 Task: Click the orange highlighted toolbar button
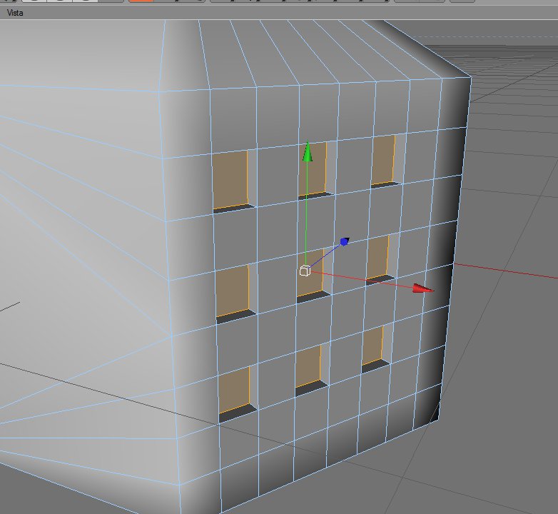pyautogui.click(x=141, y=1)
